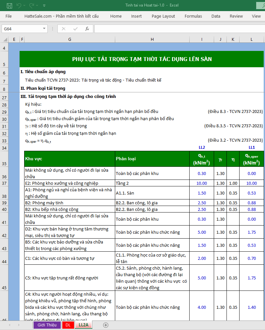Click the green title PHỤ LỤC TẢI TRỌNG banner
The height and width of the screenshot is (330, 265).
pyautogui.click(x=142, y=59)
